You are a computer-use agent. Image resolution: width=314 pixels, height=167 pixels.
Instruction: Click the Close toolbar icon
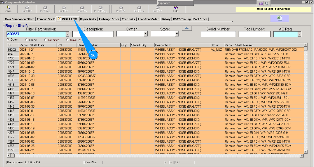point(8,9)
